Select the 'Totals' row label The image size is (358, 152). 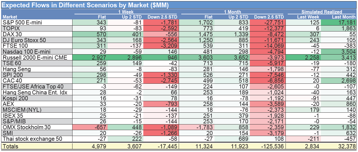point(10,146)
